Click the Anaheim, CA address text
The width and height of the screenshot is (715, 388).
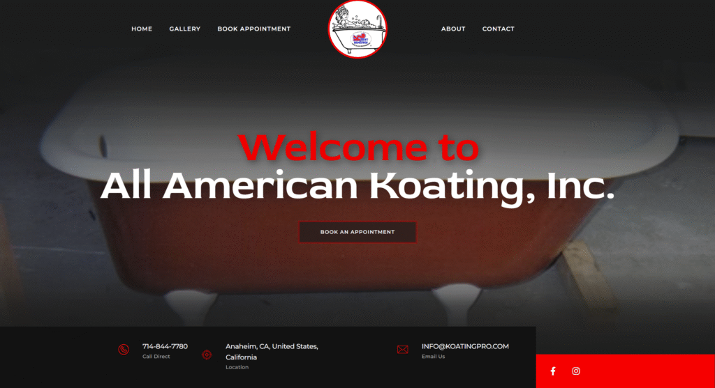pyautogui.click(x=272, y=352)
